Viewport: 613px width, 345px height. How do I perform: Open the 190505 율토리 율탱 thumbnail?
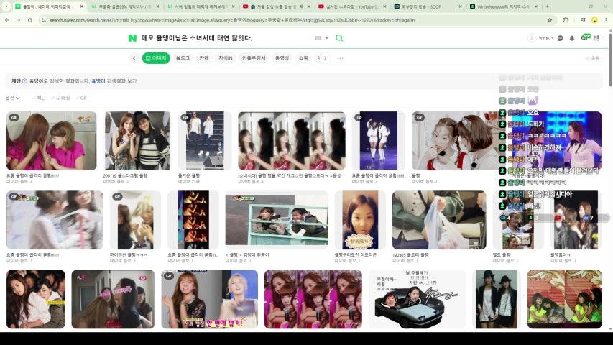point(439,220)
